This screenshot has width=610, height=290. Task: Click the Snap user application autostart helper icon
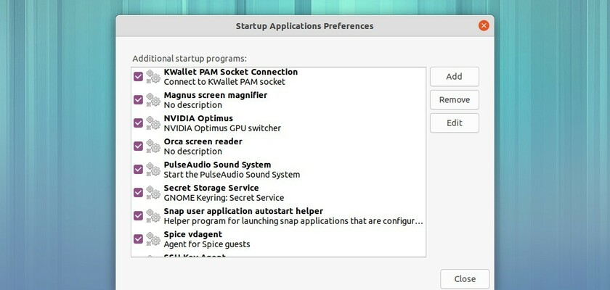tap(153, 216)
